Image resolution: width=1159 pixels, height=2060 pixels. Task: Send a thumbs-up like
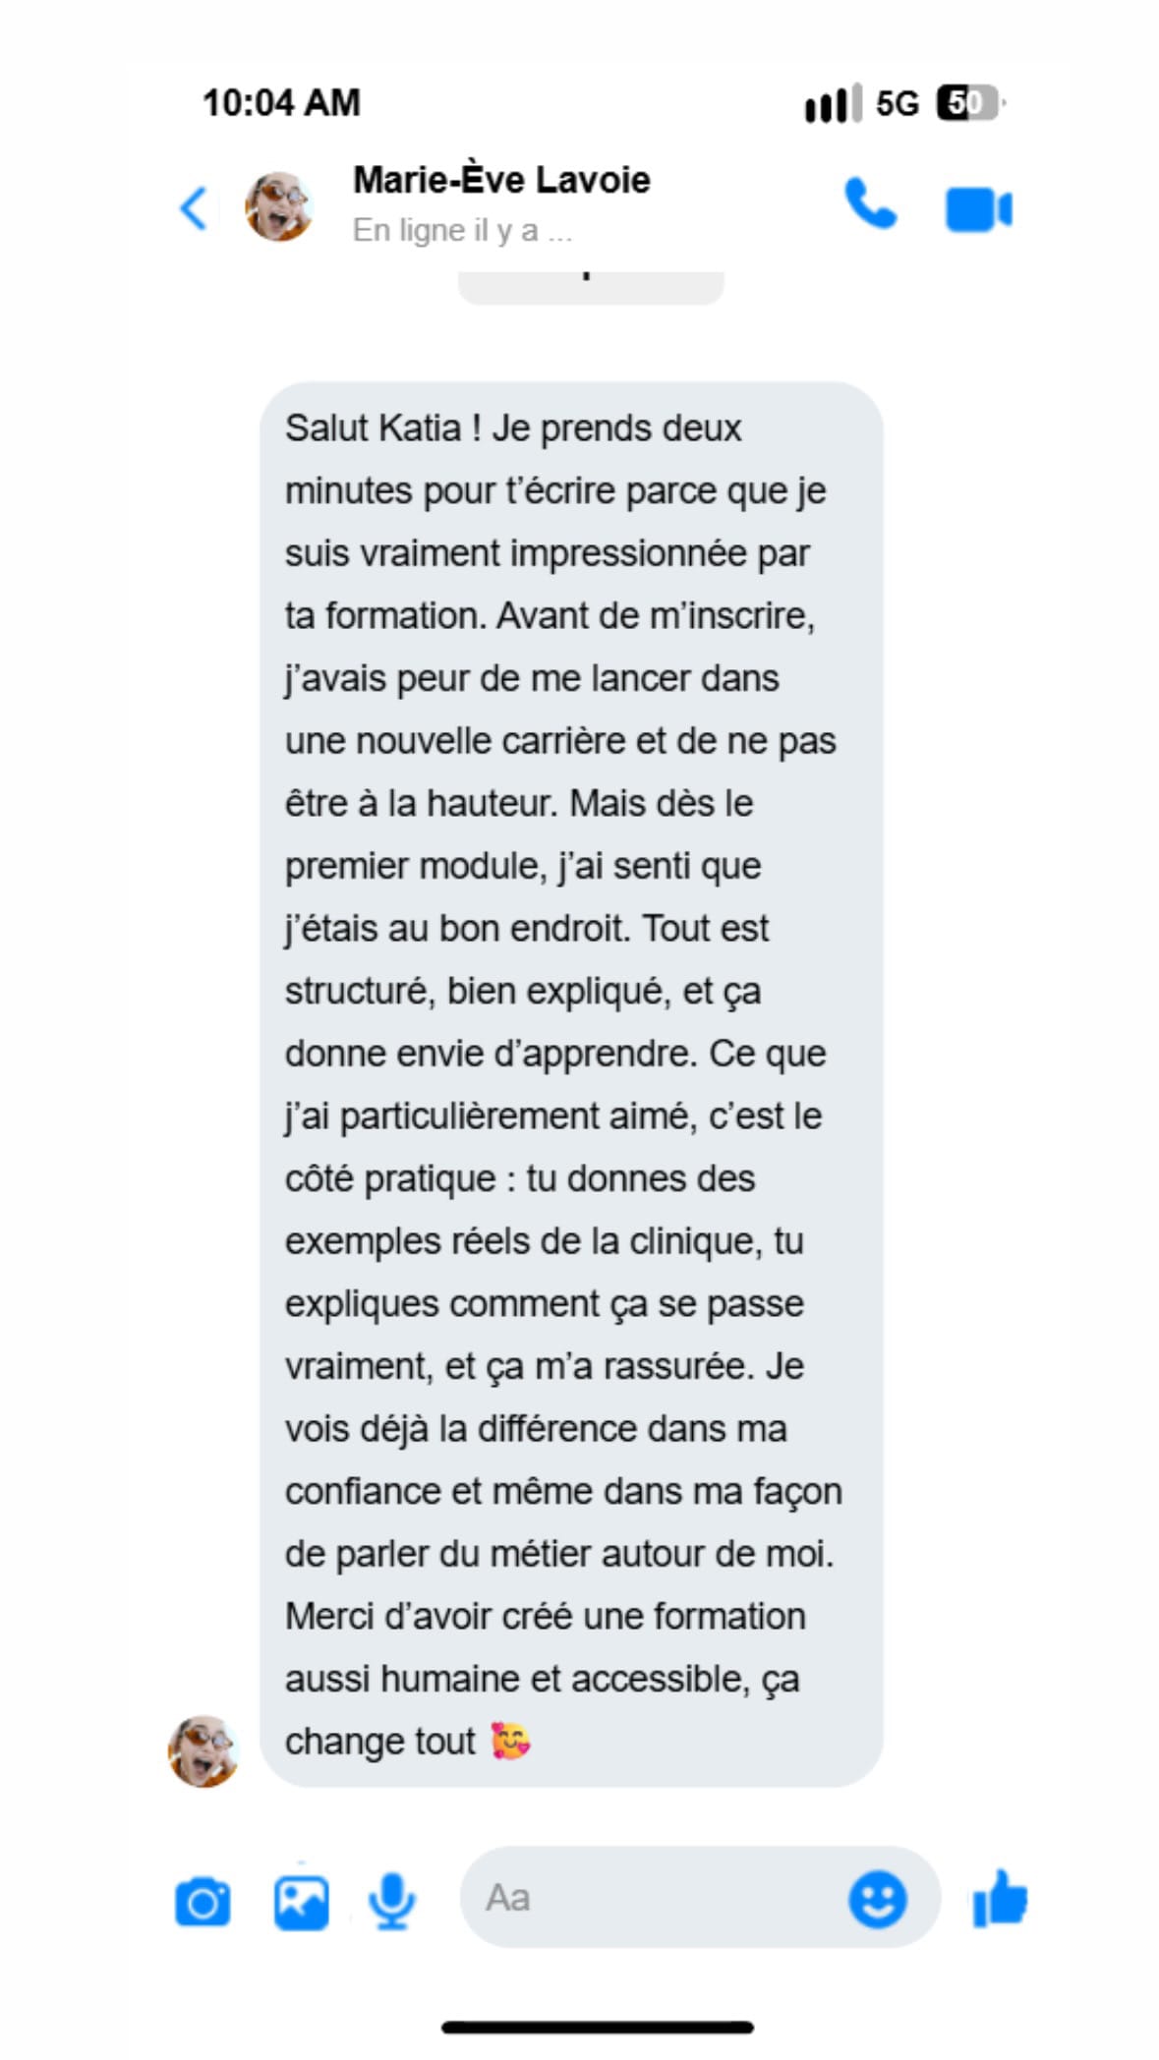click(1000, 1898)
